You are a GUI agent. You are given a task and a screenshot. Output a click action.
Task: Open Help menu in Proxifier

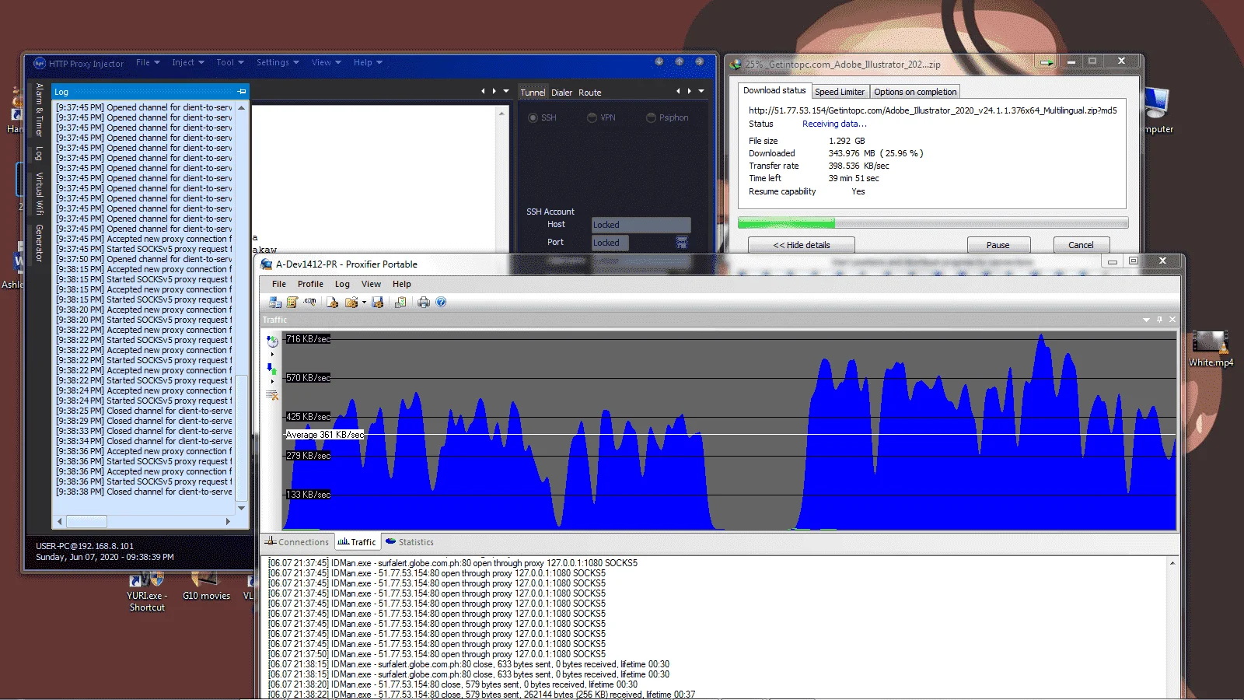click(x=402, y=284)
